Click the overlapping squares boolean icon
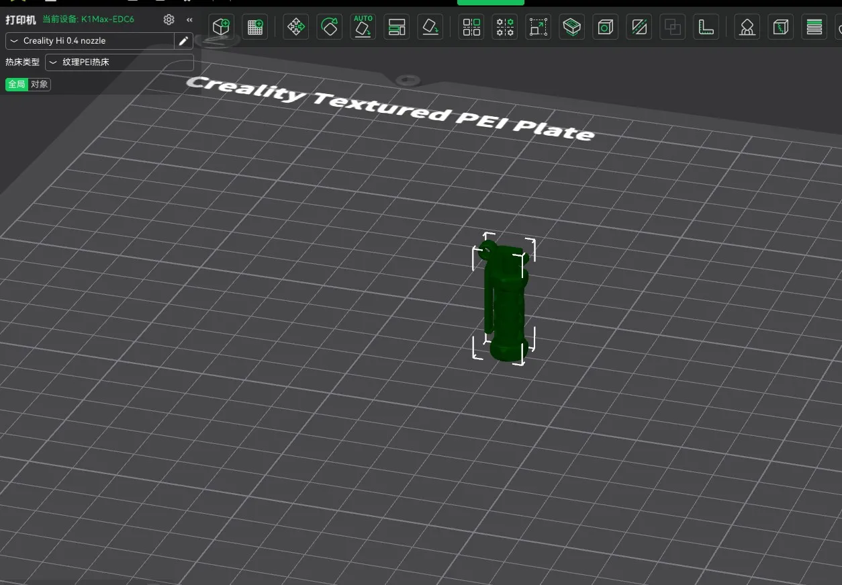Image resolution: width=842 pixels, height=585 pixels. click(672, 27)
